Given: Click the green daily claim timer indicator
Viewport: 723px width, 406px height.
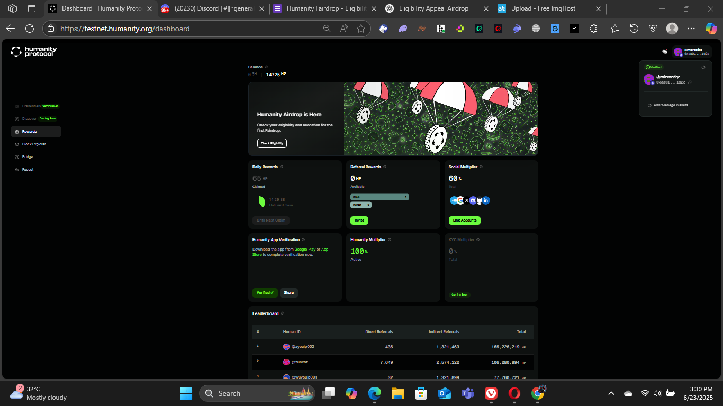Looking at the screenshot, I should pyautogui.click(x=261, y=201).
